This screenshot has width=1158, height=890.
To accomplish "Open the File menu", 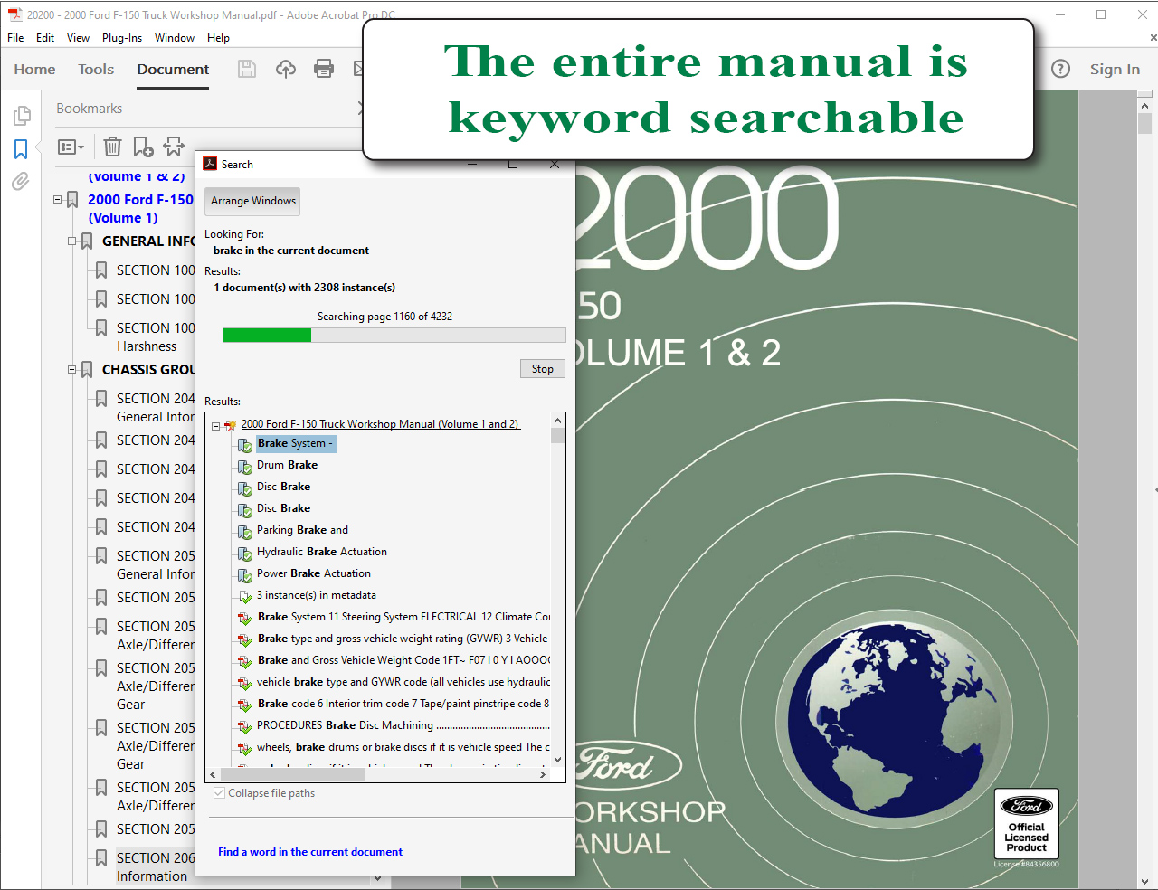I will click(15, 38).
